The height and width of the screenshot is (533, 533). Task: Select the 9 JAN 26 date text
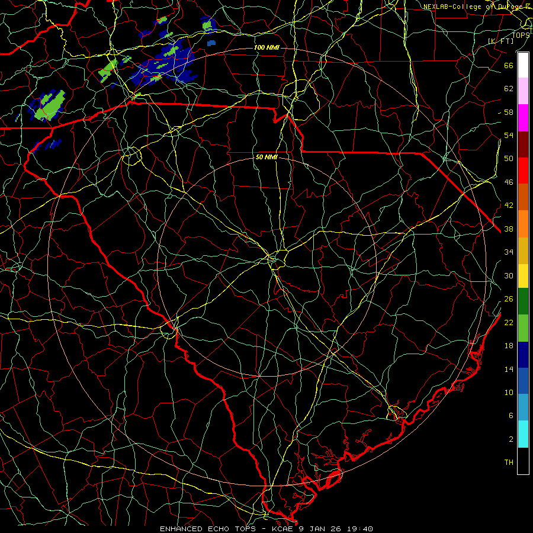pos(320,529)
